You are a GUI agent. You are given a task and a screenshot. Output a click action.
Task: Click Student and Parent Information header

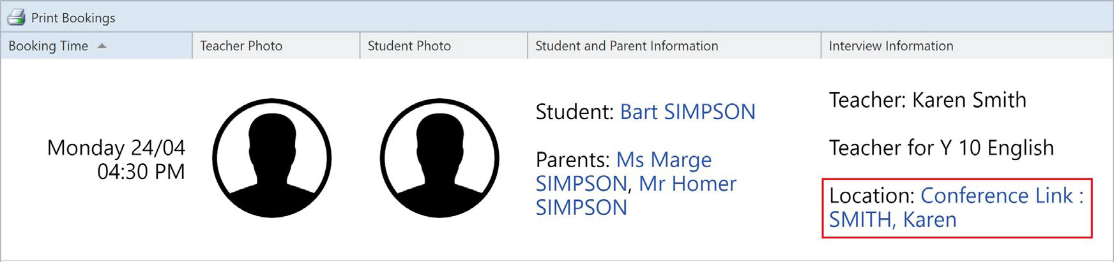(x=674, y=46)
